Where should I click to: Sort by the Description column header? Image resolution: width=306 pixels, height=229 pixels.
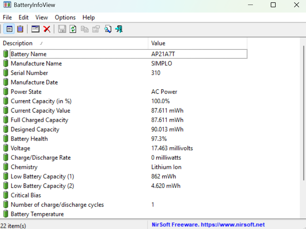tap(74, 43)
